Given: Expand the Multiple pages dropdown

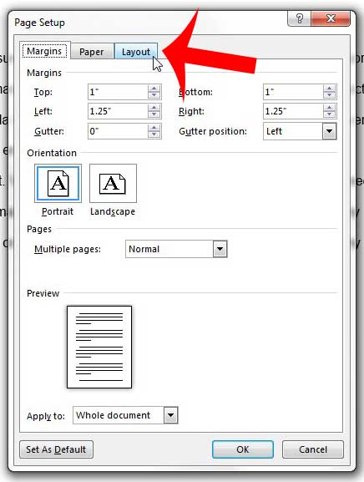Looking at the screenshot, I should click(x=220, y=249).
